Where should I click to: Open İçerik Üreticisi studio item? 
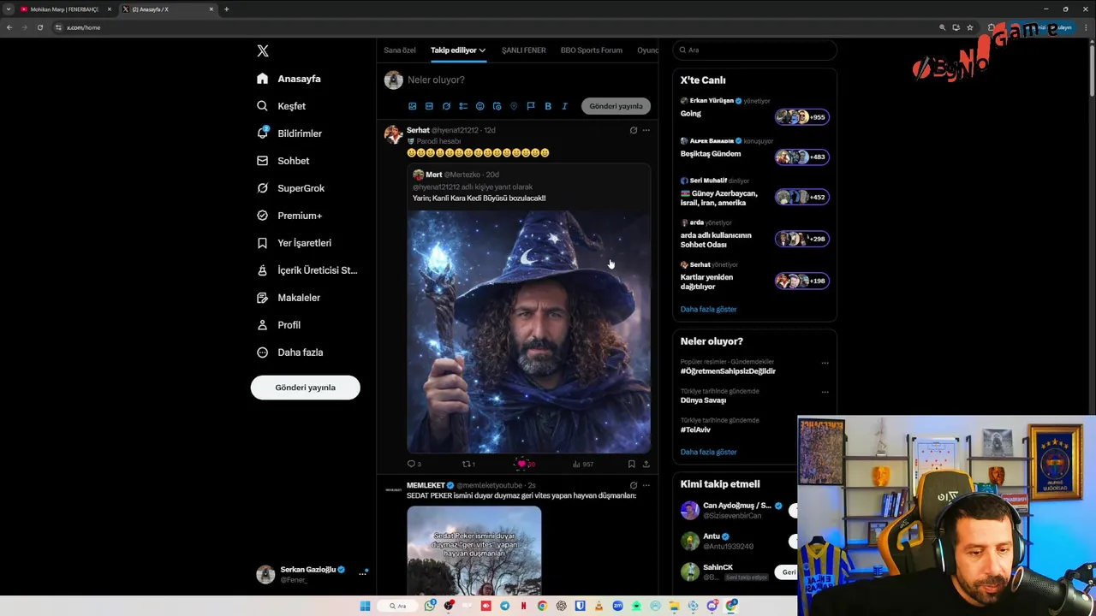pyautogui.click(x=307, y=270)
